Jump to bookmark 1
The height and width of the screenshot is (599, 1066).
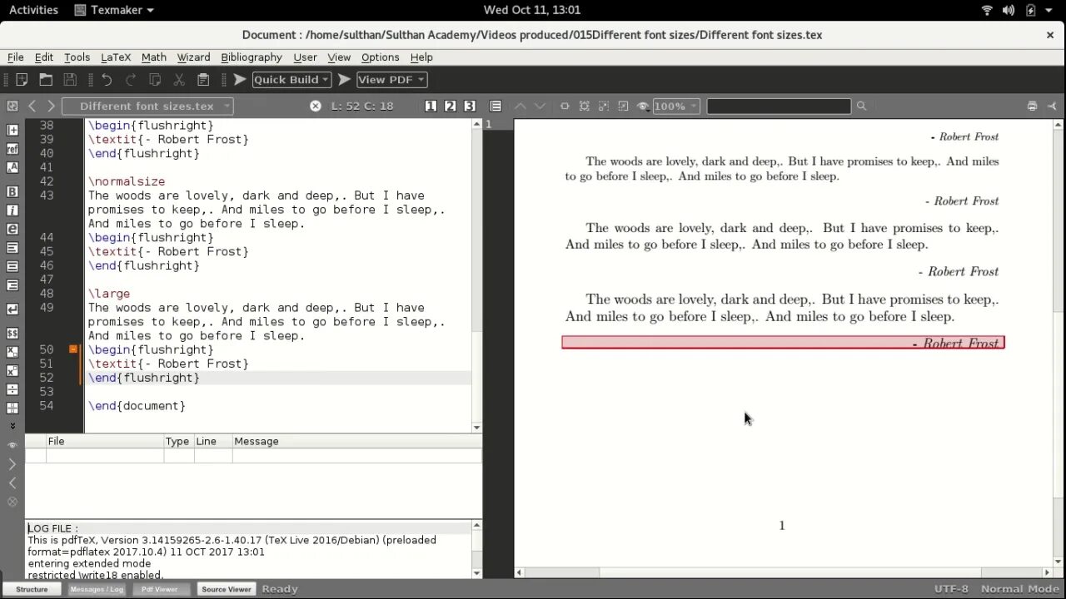coord(431,106)
